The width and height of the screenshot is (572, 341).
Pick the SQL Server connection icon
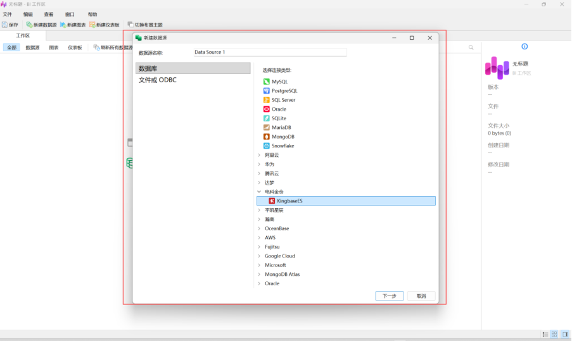point(267,100)
